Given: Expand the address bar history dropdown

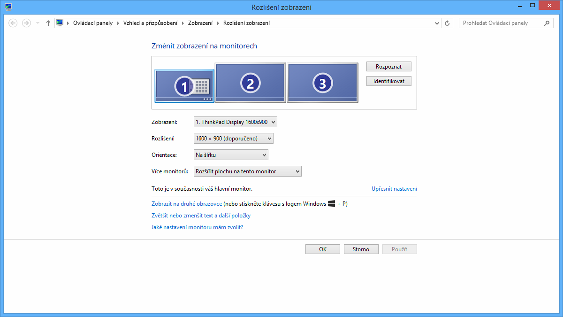Looking at the screenshot, I should point(437,23).
